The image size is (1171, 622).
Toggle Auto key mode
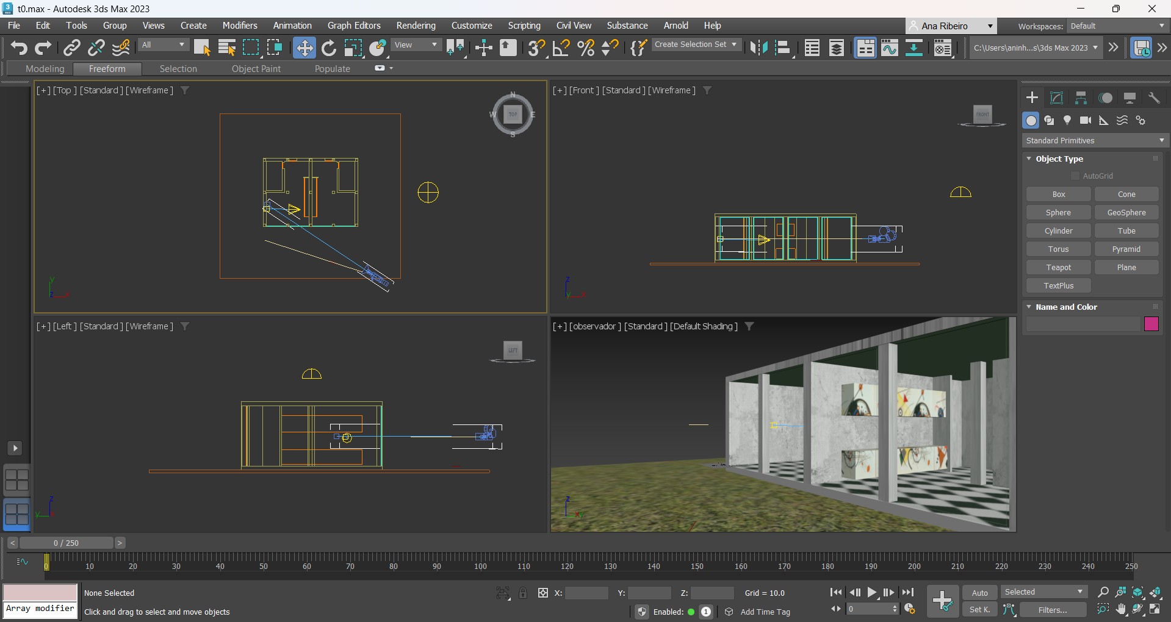point(979,593)
